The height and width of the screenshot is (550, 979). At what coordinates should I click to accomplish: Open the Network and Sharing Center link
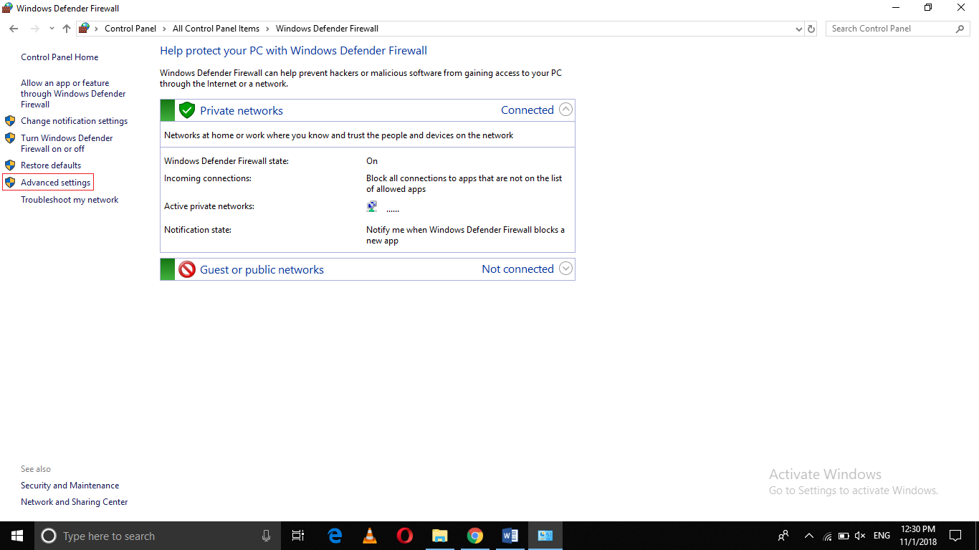74,501
